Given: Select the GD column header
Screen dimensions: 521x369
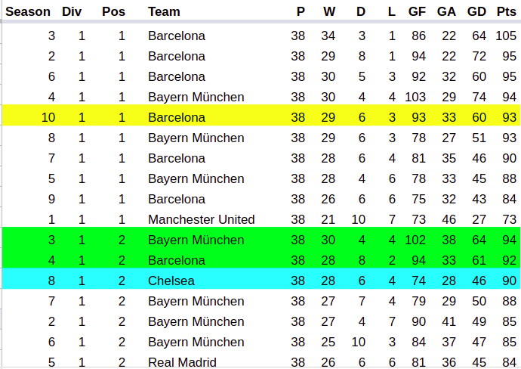Looking at the screenshot, I should (476, 11).
